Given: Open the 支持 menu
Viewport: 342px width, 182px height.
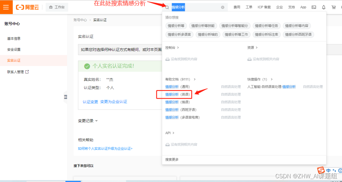Looking at the screenshot, I should [291, 7].
